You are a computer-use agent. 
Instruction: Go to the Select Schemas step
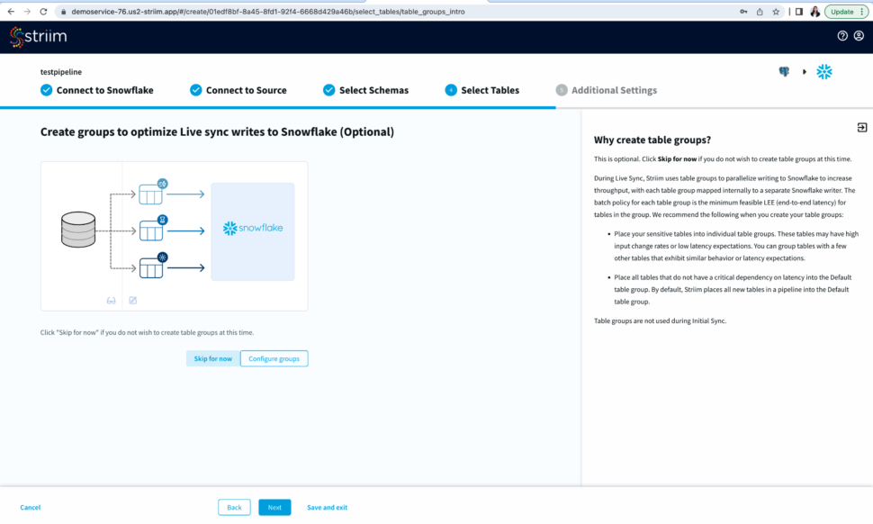coord(365,90)
